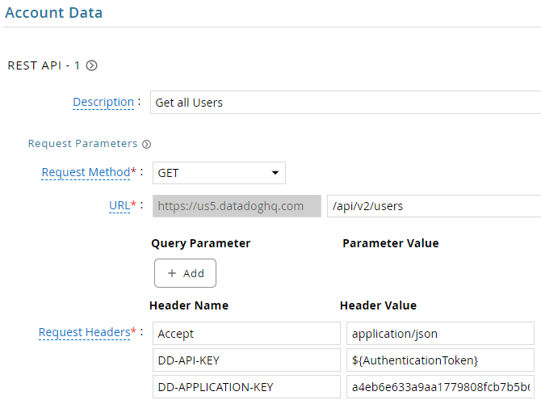Click the Query Parameter column header

(201, 243)
